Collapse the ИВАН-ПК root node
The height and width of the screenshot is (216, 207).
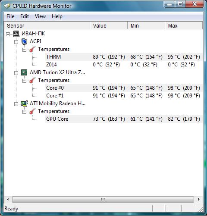coord(8,34)
